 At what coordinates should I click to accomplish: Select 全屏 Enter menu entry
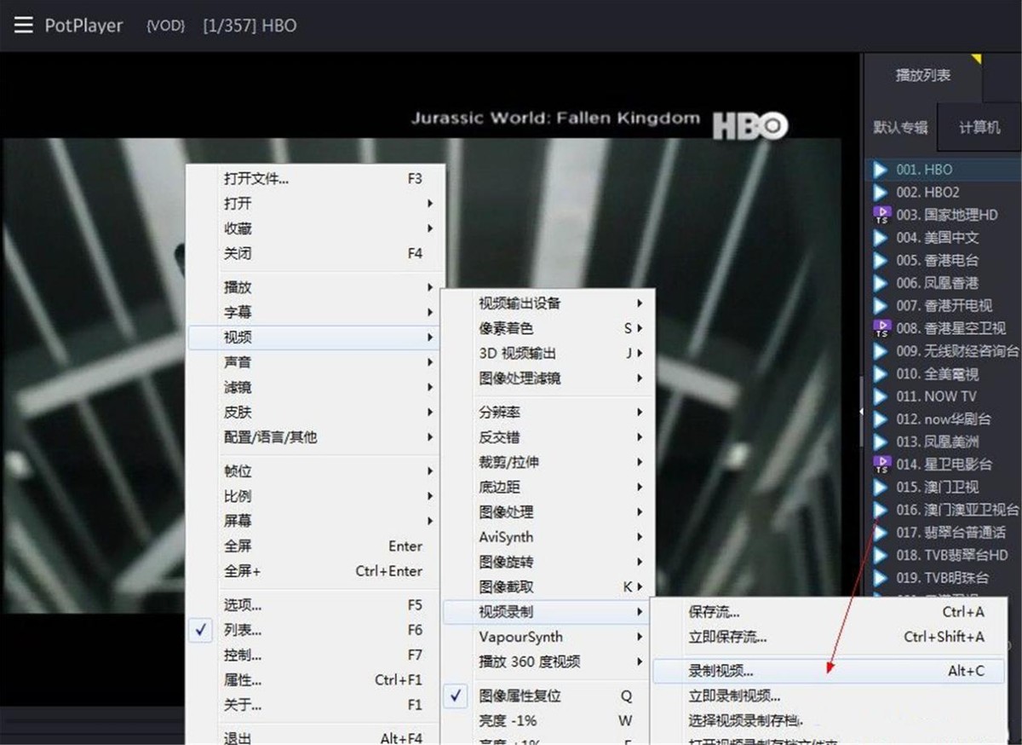(x=314, y=546)
